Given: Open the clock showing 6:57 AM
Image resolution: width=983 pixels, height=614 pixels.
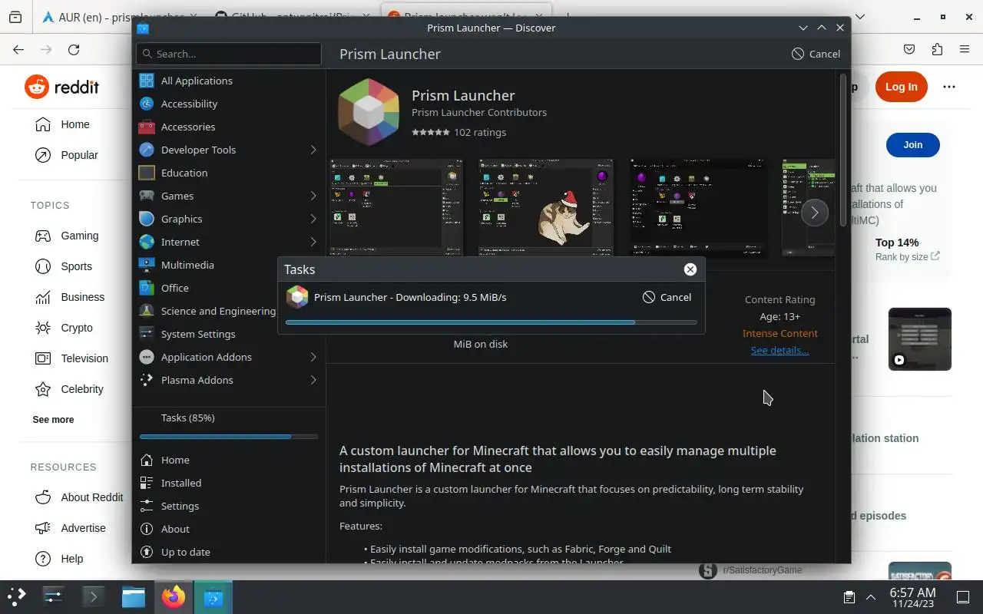Looking at the screenshot, I should (x=912, y=597).
